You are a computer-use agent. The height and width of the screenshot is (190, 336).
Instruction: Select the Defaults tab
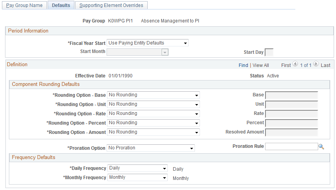click(x=61, y=5)
